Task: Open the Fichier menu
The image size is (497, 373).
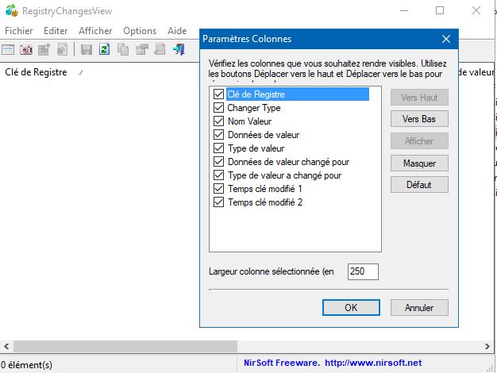Action: pos(19,31)
